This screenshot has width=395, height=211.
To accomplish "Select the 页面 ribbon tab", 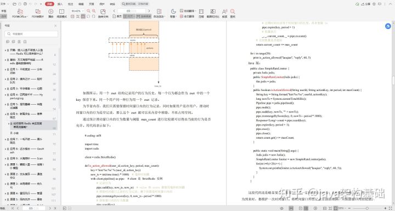I will [92, 4].
